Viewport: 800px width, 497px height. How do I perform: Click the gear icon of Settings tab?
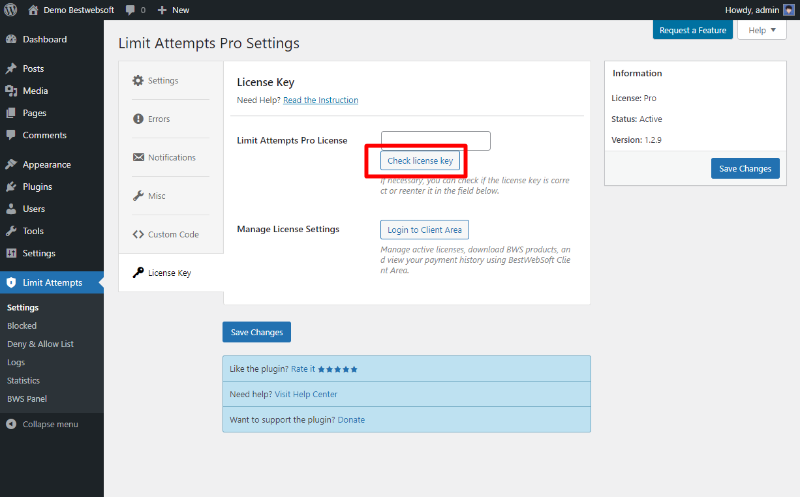coord(138,80)
